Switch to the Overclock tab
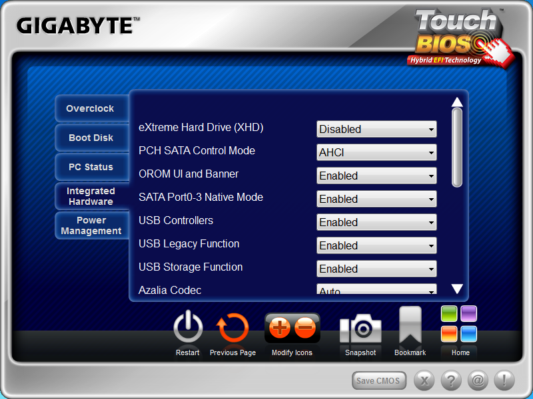Screen dimensions: 533x399 tap(92, 108)
